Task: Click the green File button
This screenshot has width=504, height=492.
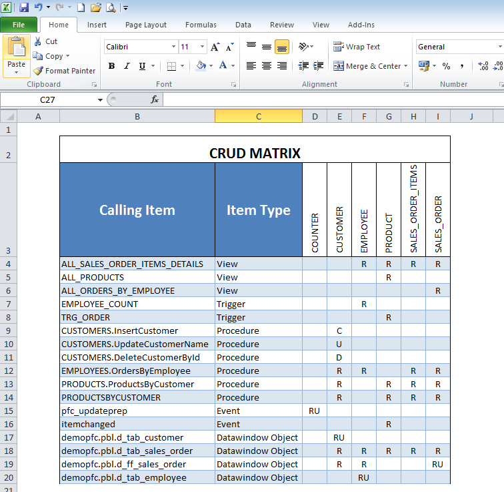Action: coord(19,25)
